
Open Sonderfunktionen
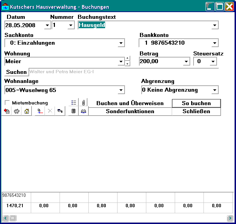[130, 111]
